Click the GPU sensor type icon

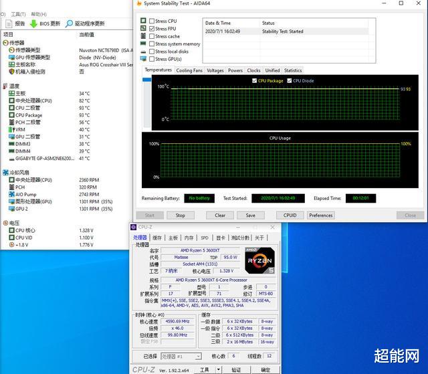tap(11, 58)
